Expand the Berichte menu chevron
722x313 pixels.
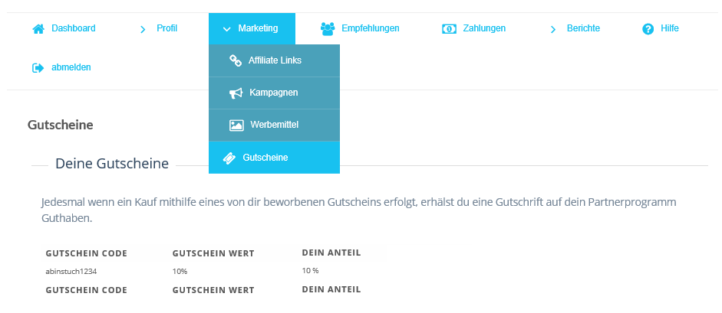(x=553, y=29)
